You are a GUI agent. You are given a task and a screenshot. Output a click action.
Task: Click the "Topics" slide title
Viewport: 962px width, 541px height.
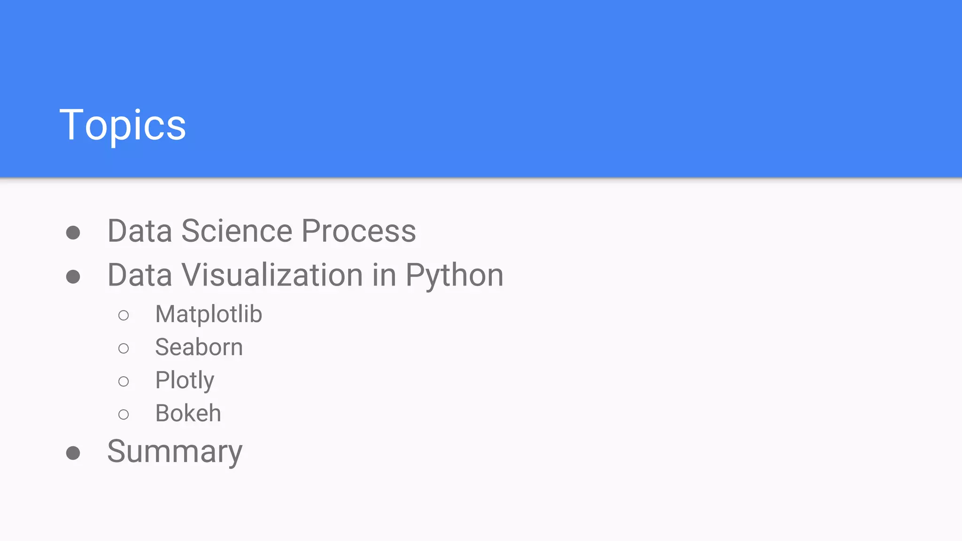[123, 125]
